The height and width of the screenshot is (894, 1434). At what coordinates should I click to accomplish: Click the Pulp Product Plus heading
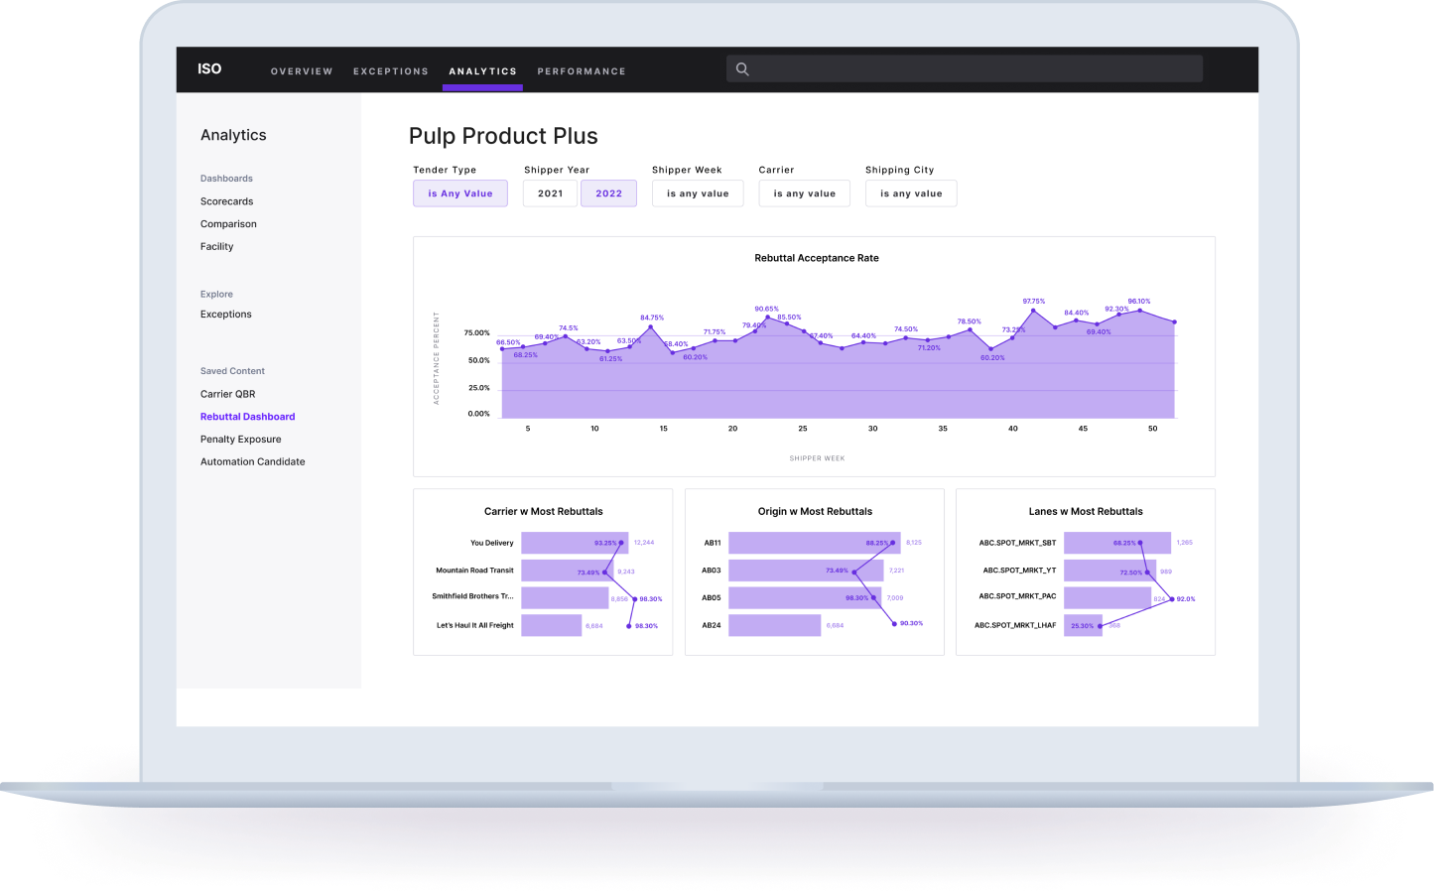tap(503, 136)
